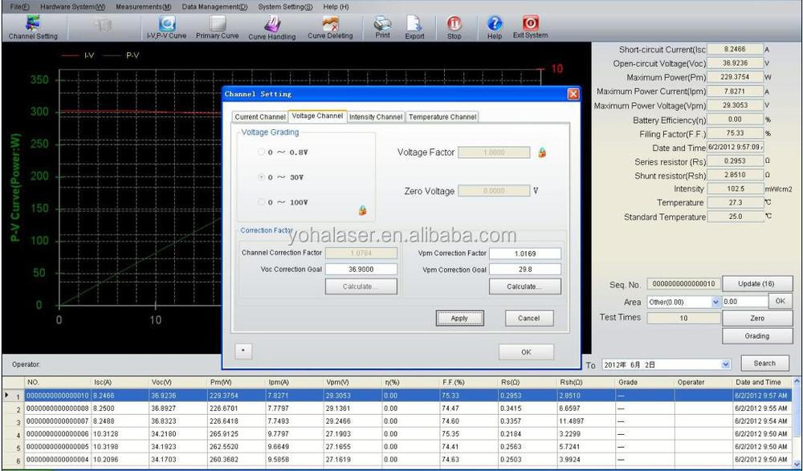Close the Channel Setting dialog
Image resolution: width=803 pixels, height=471 pixels.
click(573, 94)
